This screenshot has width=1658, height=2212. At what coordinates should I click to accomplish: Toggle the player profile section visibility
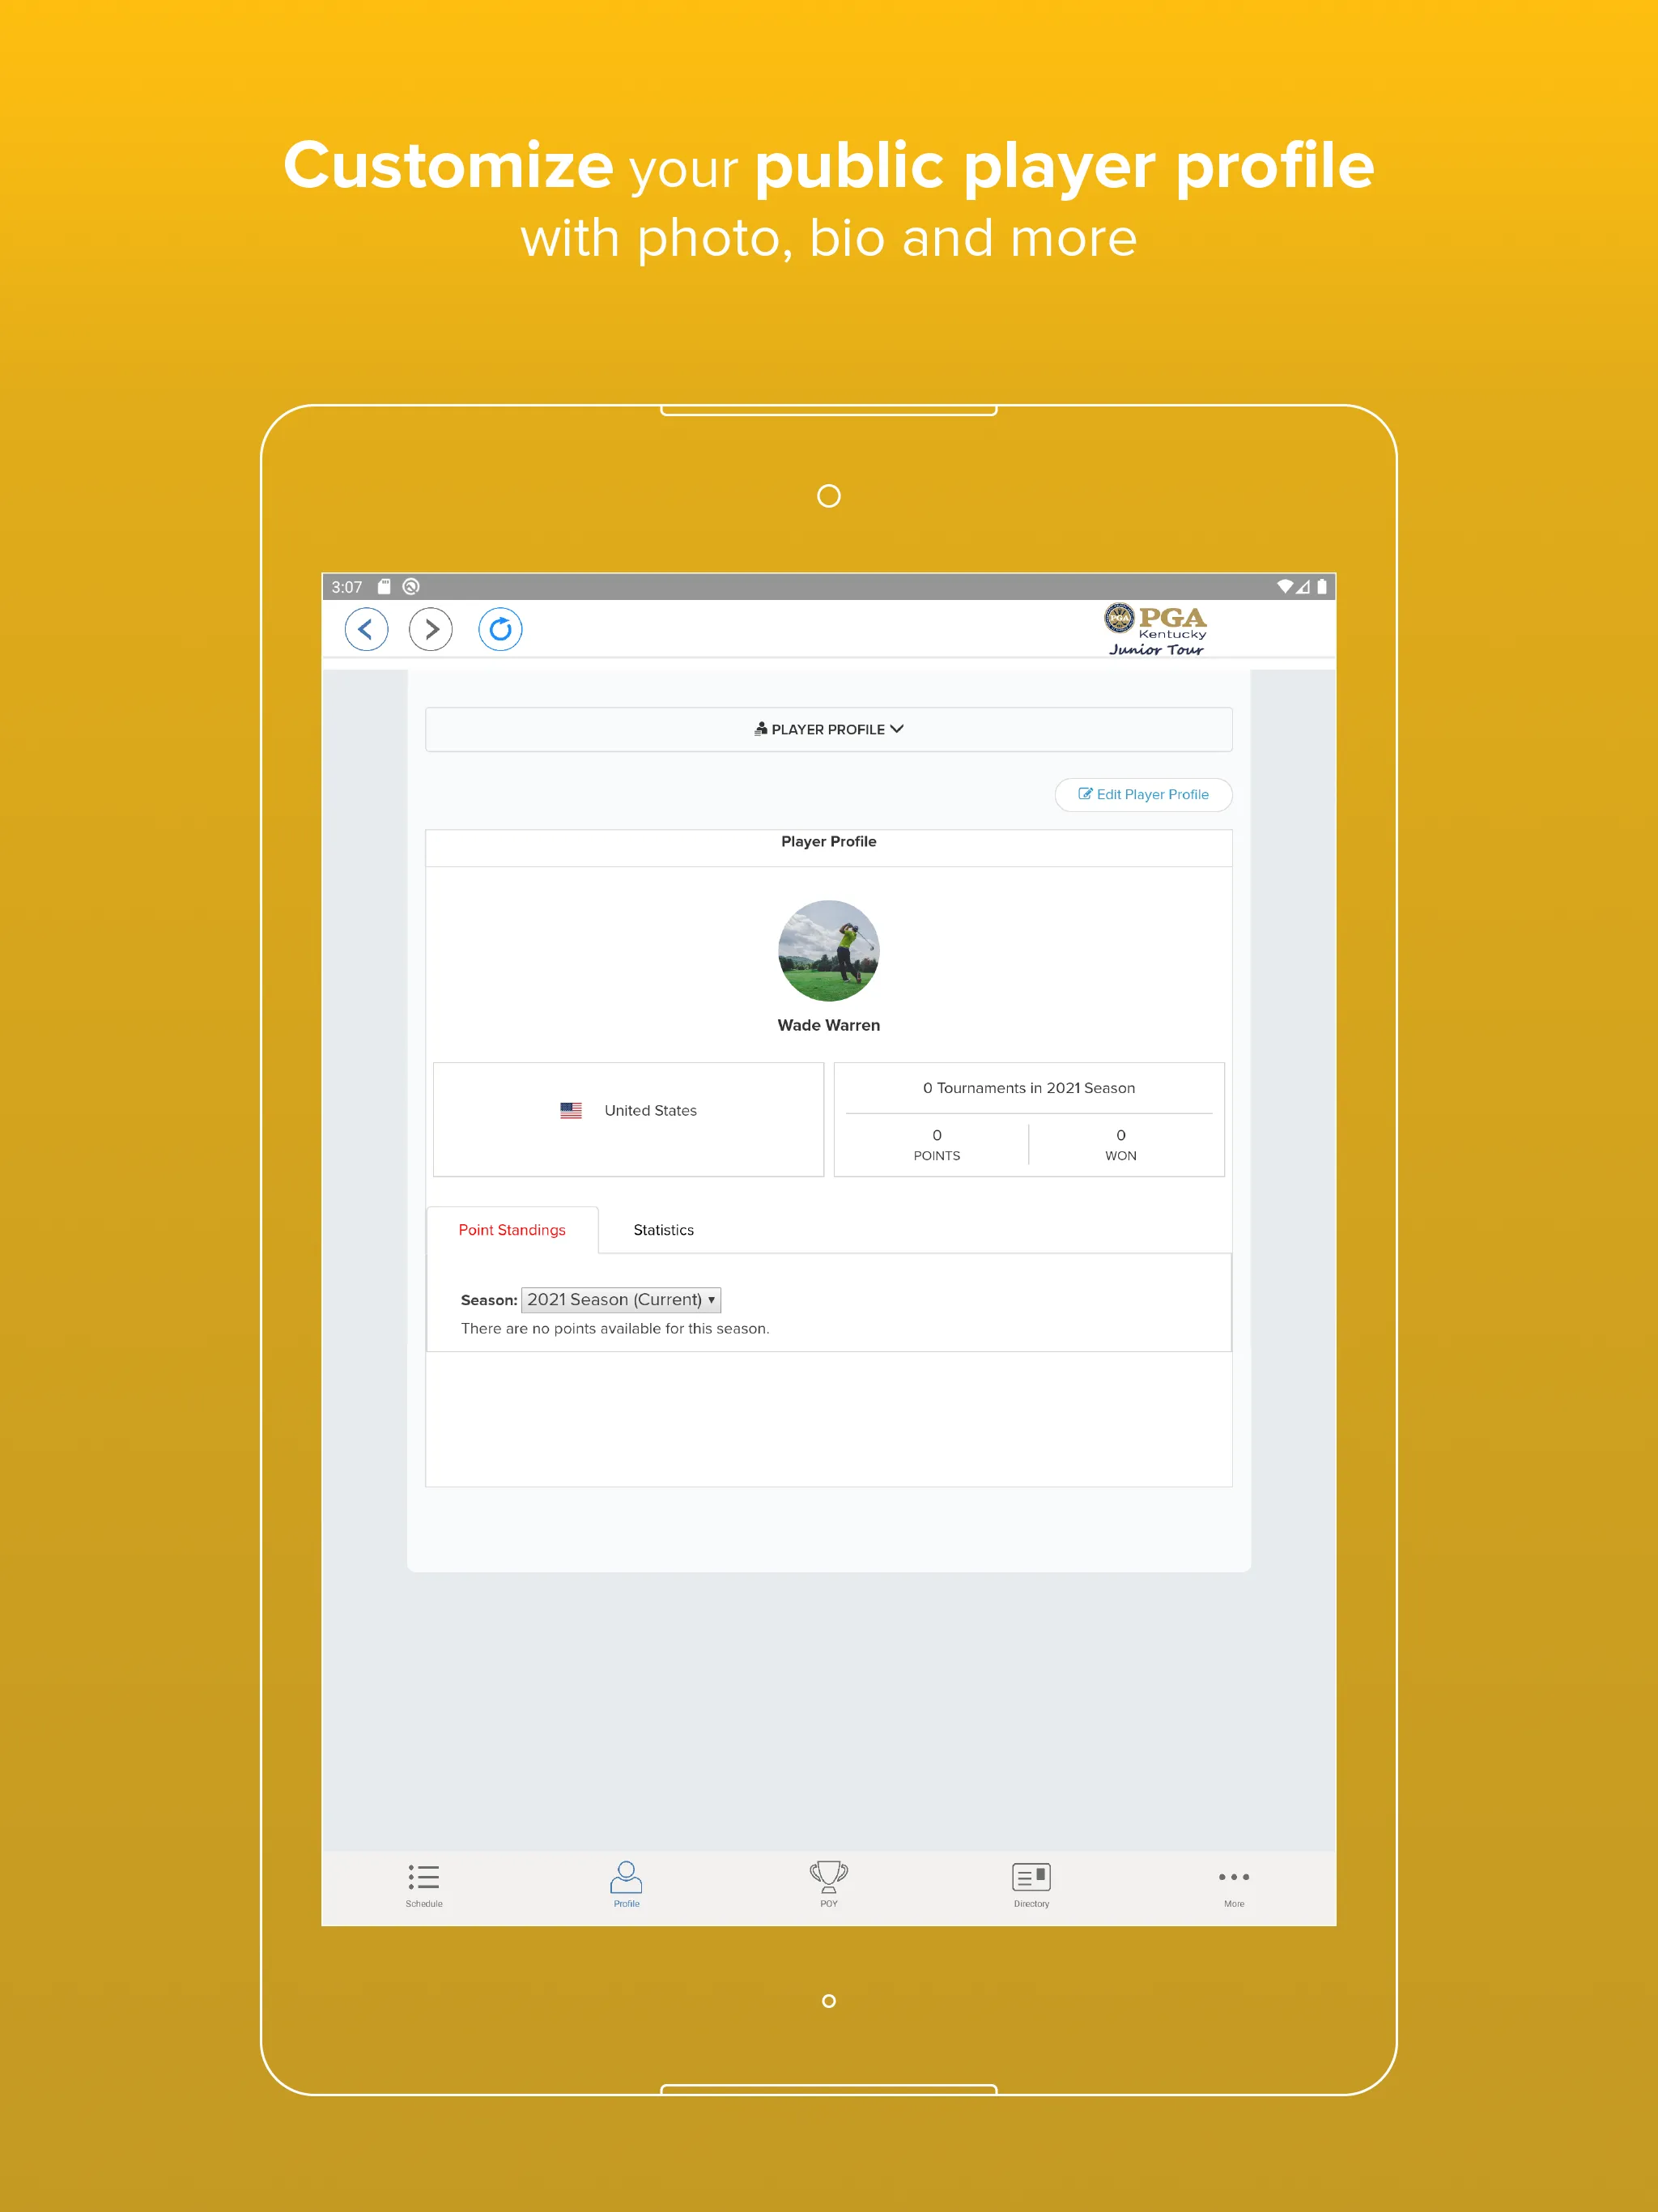829,728
